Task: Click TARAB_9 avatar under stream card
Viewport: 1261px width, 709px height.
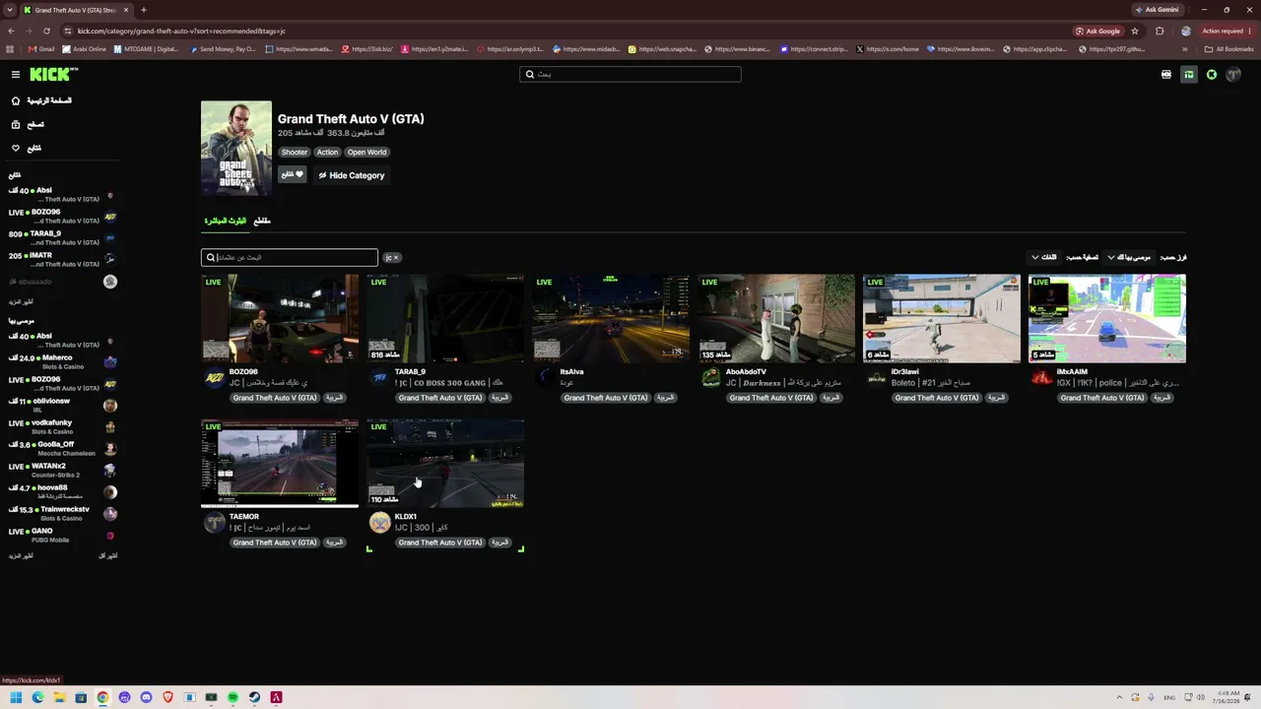Action: [x=379, y=378]
